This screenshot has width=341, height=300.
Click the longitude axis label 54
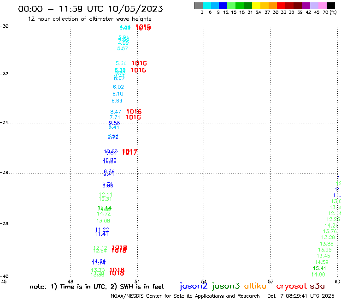[x=204, y=282]
